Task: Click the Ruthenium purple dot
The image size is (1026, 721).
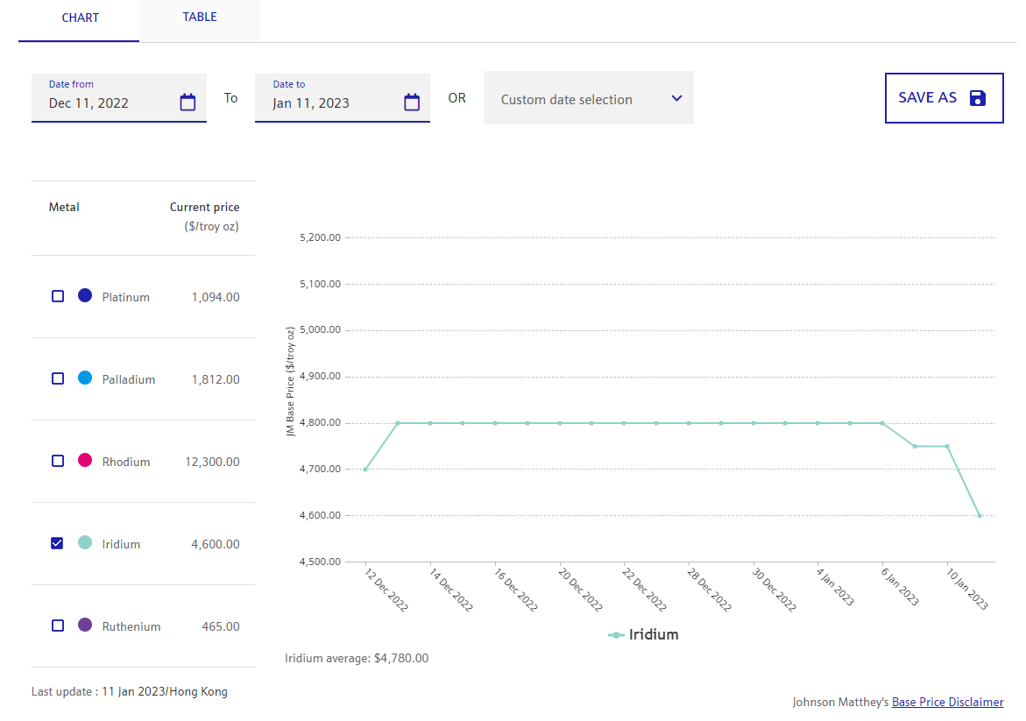Action: tap(85, 626)
